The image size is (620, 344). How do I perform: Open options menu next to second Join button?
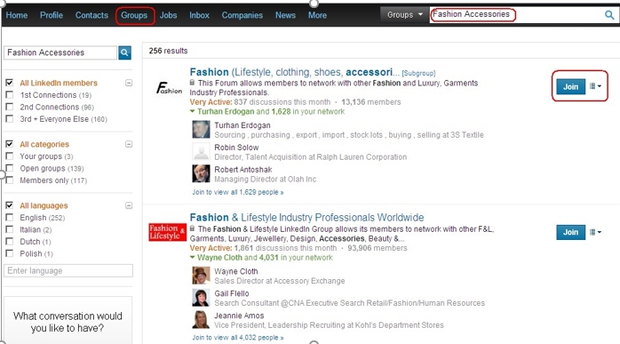coord(595,232)
